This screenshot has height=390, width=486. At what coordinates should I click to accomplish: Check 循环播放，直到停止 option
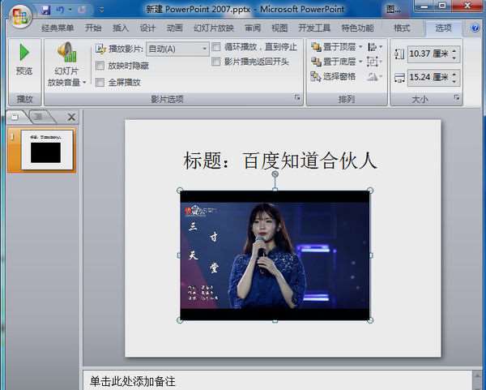coord(216,47)
